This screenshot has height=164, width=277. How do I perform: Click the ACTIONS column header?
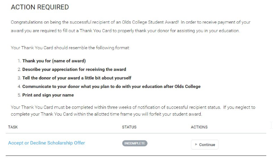pos(199,127)
